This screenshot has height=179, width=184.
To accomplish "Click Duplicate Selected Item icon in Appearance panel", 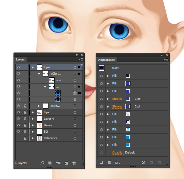I will [151, 162].
